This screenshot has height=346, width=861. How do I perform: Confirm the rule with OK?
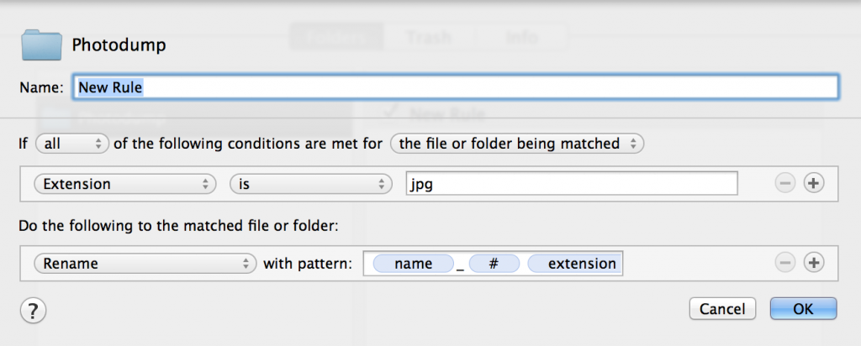803,309
